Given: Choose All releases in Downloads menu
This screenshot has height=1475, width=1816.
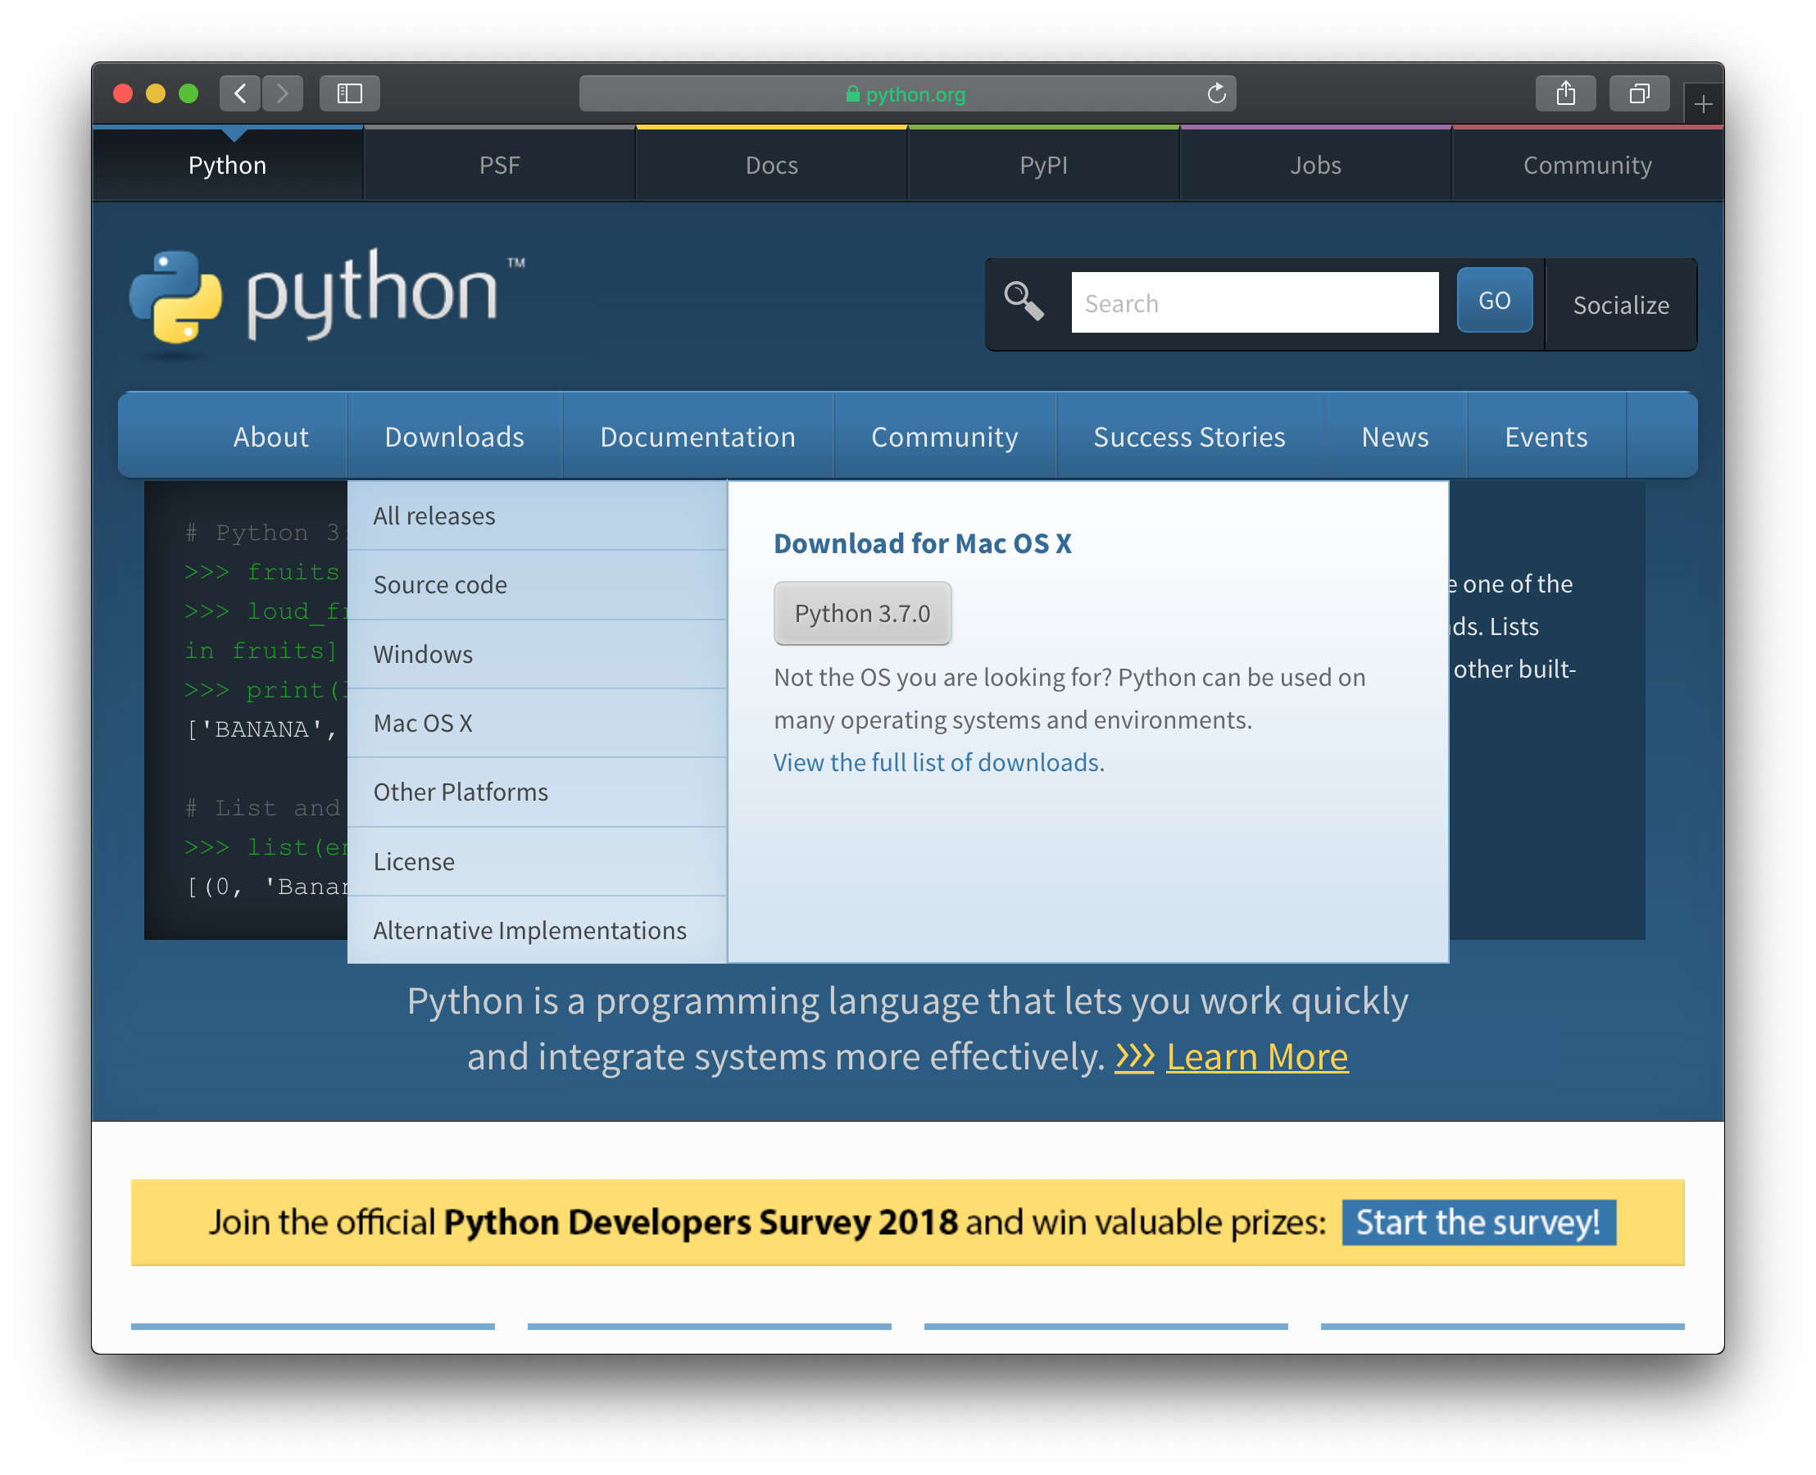Looking at the screenshot, I should pyautogui.click(x=537, y=515).
